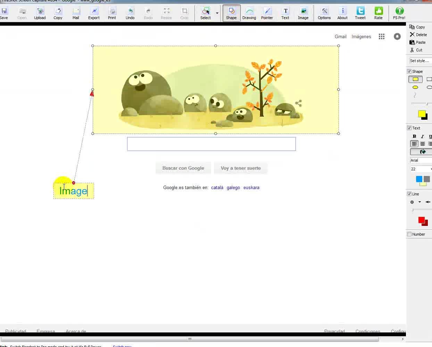Image resolution: width=432 pixels, height=347 pixels.
Task: Open Google apps grid icon
Action: 382,36
